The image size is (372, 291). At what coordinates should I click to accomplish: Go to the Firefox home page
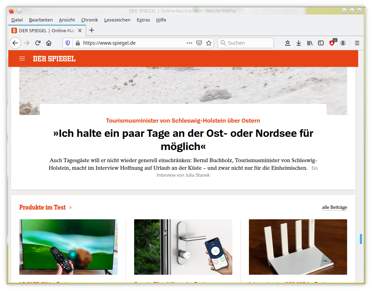coord(49,43)
